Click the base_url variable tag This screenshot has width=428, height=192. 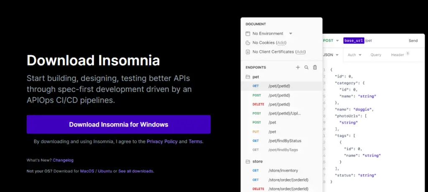354,40
